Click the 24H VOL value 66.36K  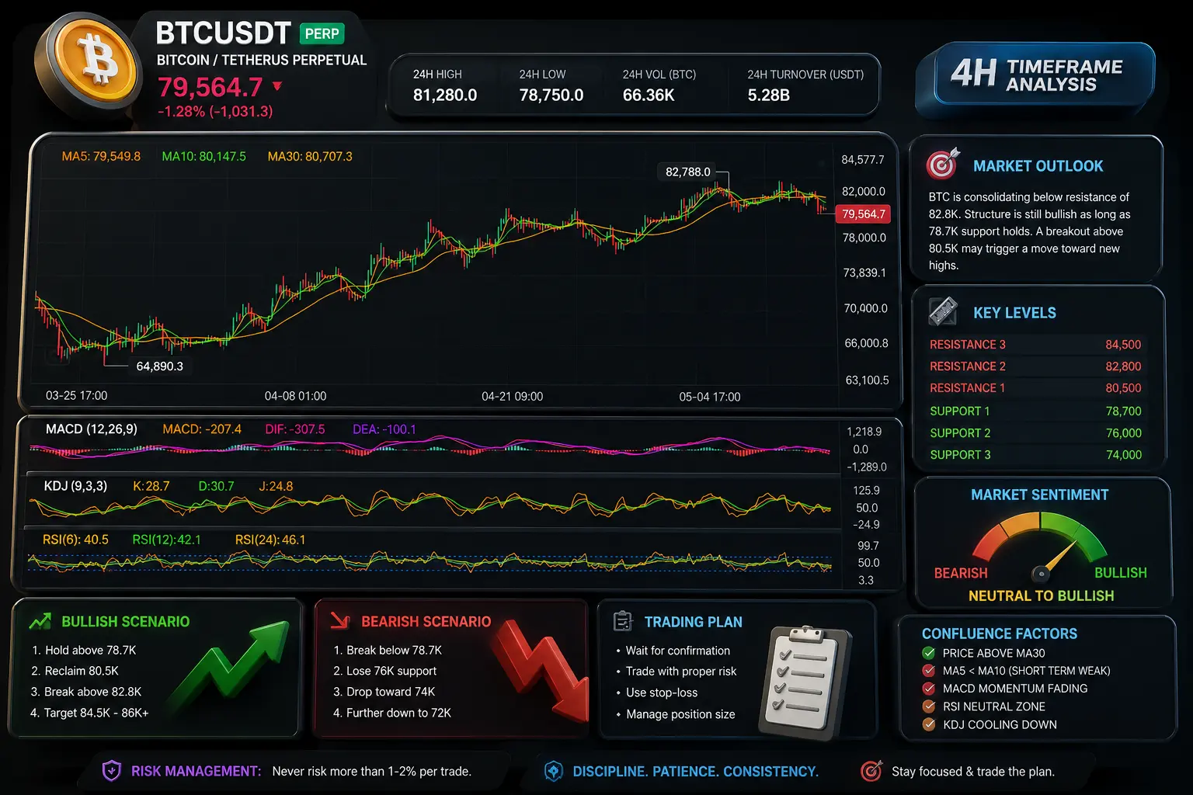click(649, 95)
